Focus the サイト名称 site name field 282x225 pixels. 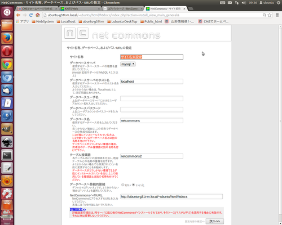(152, 57)
